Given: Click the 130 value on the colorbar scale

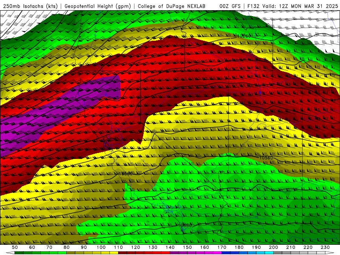Looking at the screenshot, I should point(153,247).
